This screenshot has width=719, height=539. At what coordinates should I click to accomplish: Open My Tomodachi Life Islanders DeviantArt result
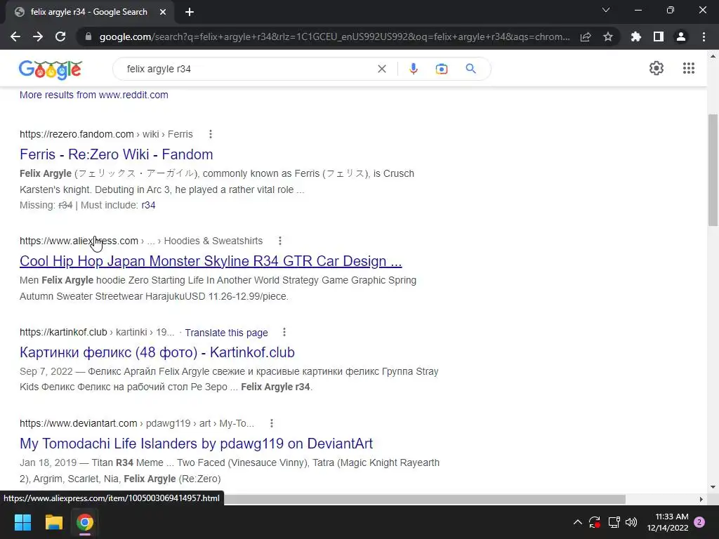pyautogui.click(x=197, y=444)
